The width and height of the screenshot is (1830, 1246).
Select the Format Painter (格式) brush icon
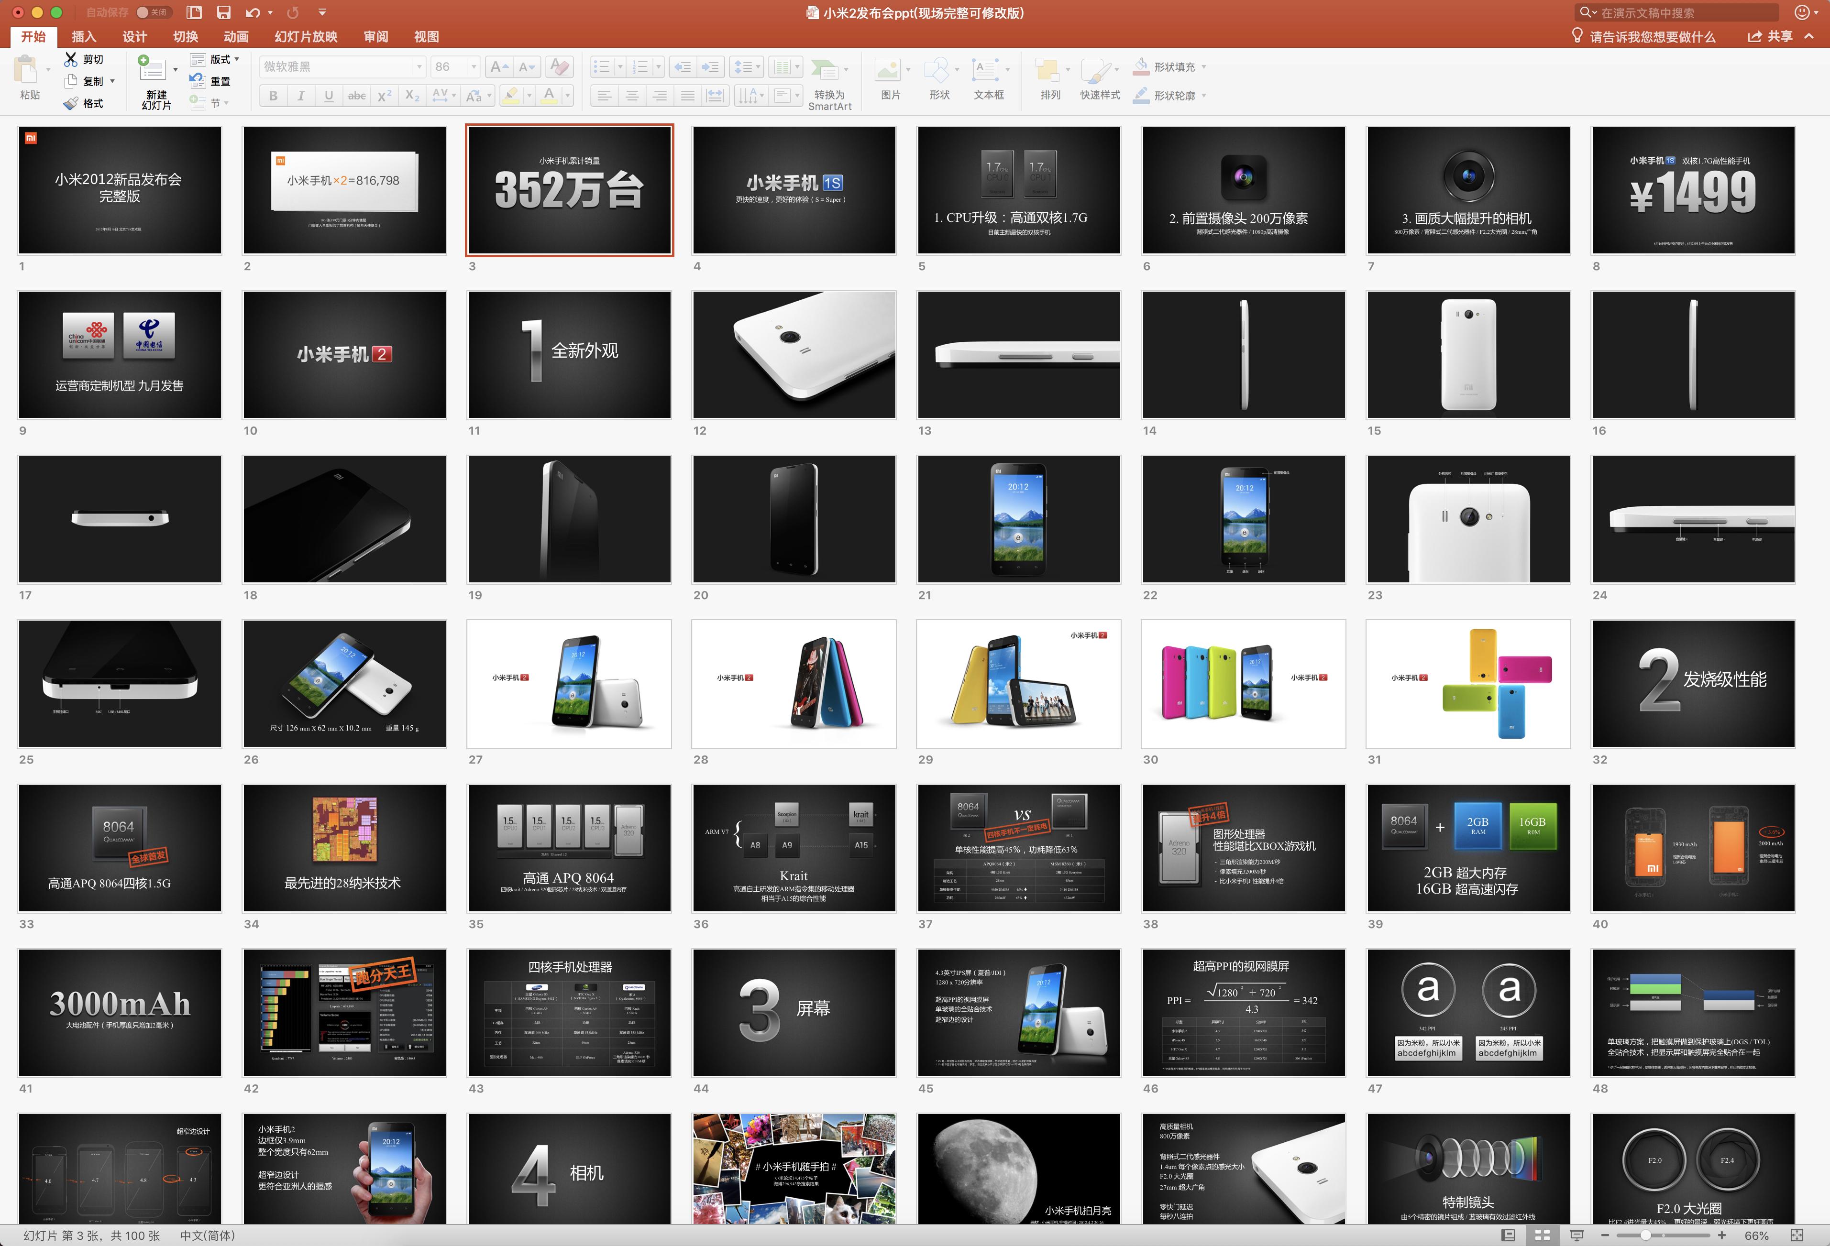tap(71, 103)
